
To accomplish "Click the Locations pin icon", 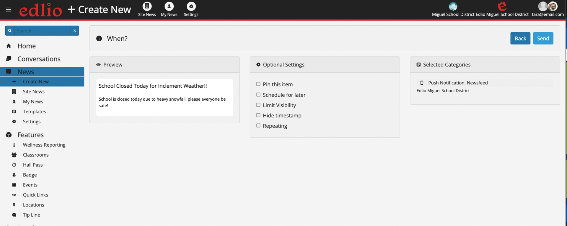I will pos(14,205).
